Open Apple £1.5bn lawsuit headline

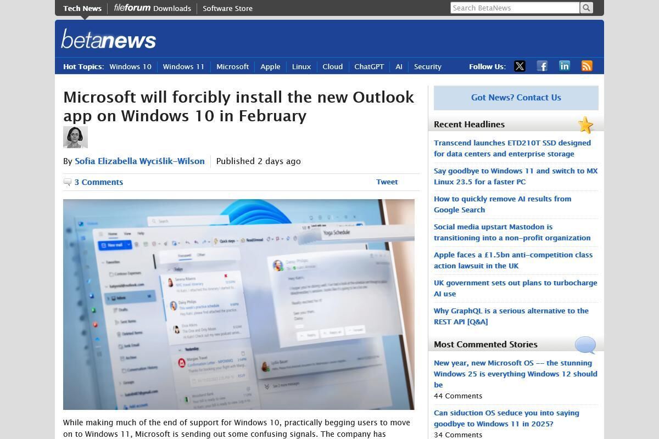tap(513, 260)
